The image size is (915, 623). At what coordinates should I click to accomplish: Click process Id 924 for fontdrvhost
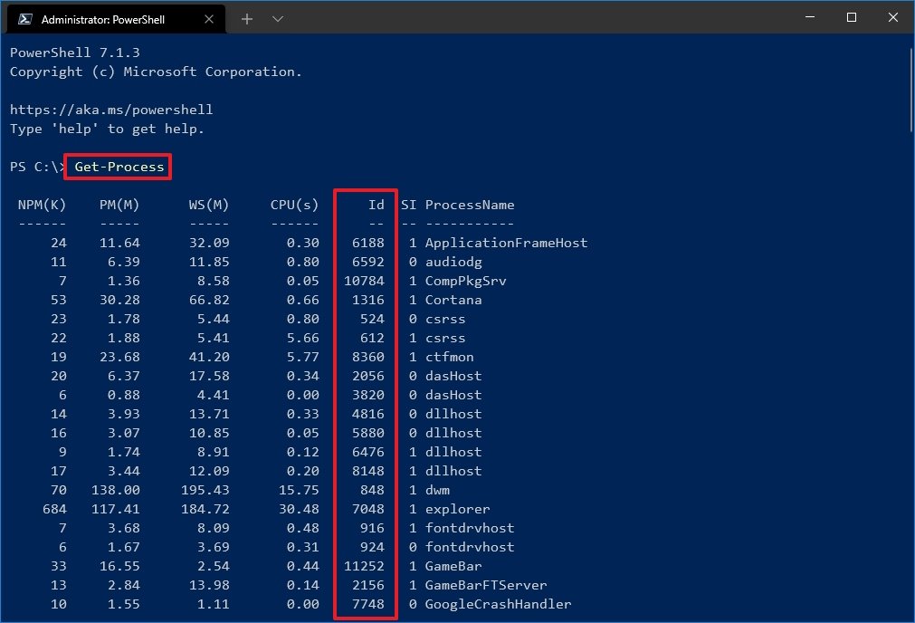tap(372, 547)
